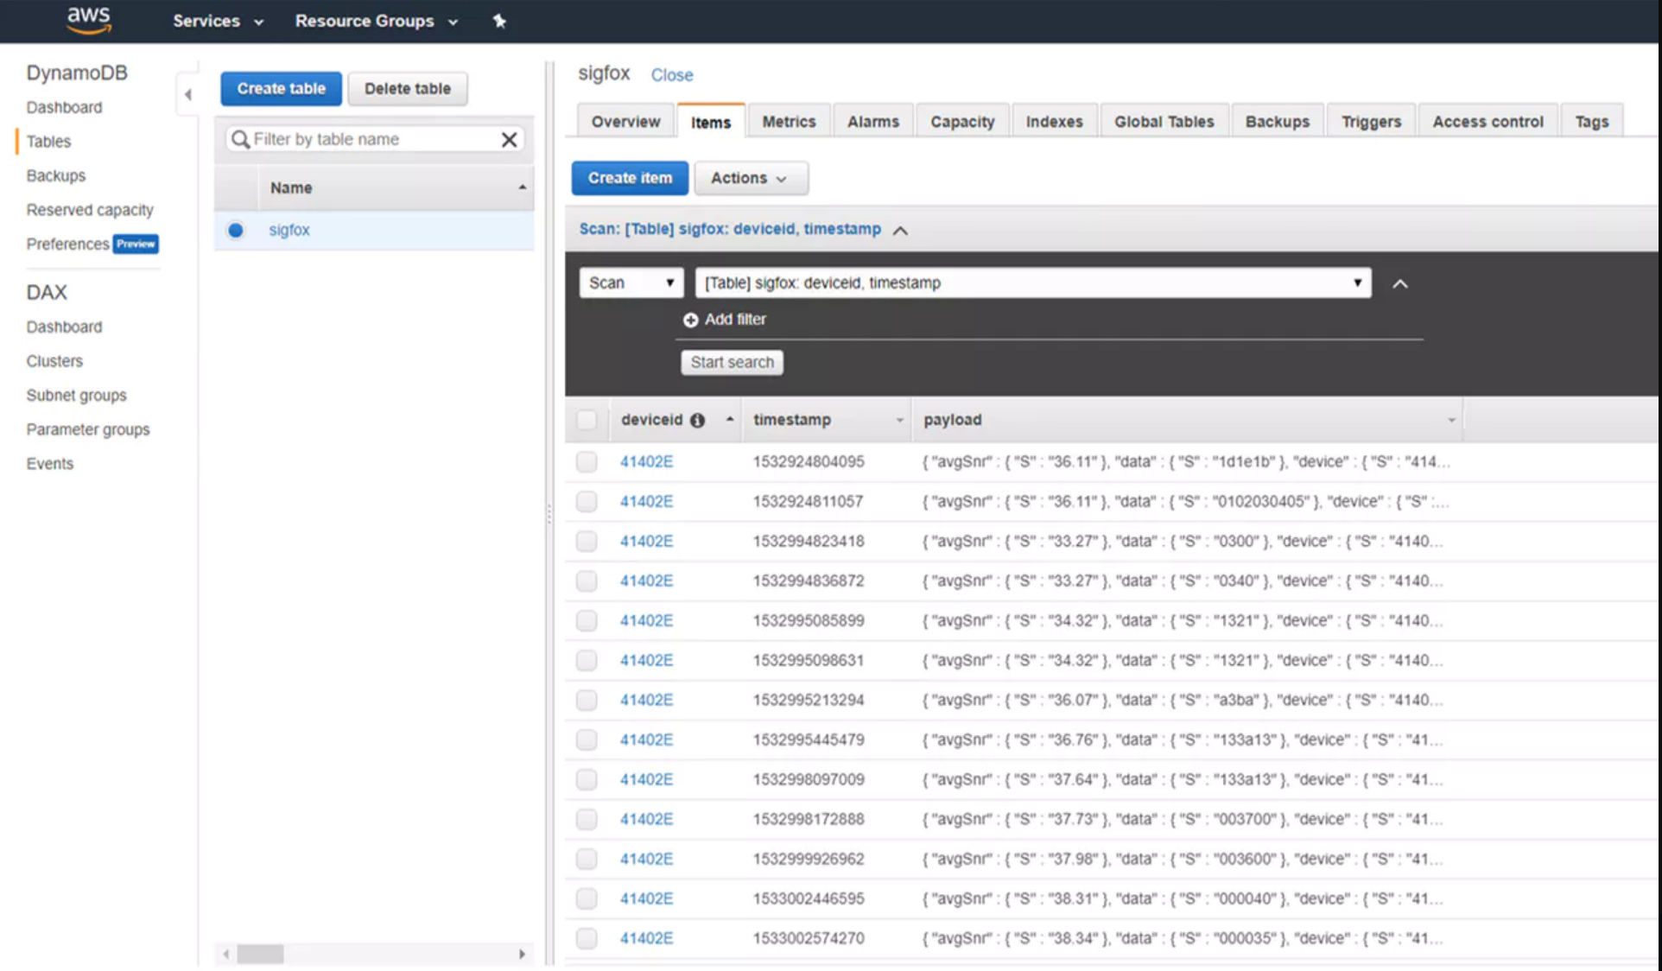Click payload cell with data "a3ba"
This screenshot has width=1662, height=971.
[1182, 700]
